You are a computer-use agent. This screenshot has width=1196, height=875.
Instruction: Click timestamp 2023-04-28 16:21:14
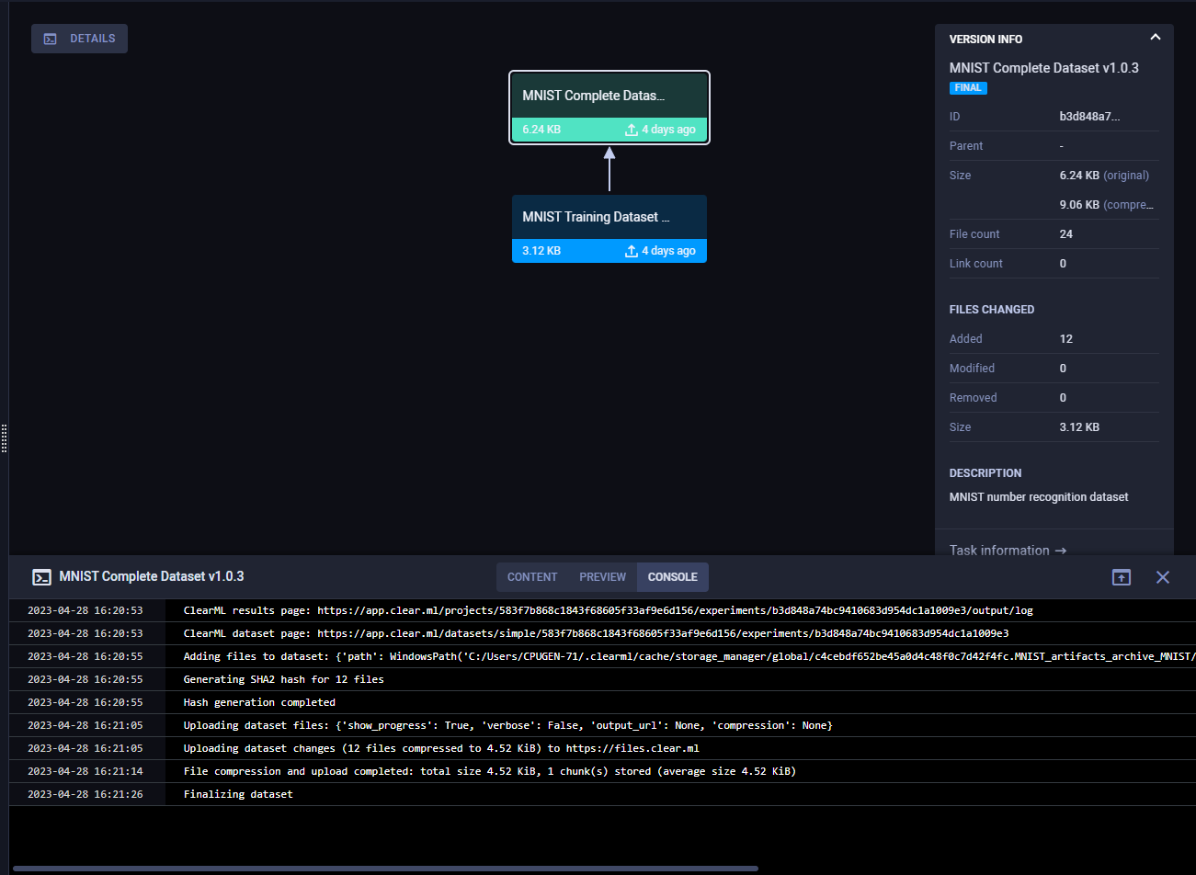[85, 771]
